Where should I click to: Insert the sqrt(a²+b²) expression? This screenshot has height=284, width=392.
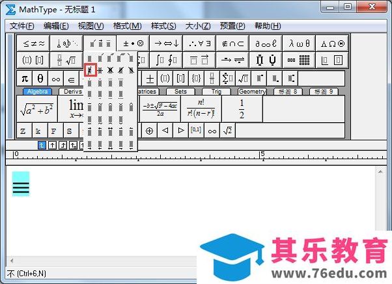(37, 109)
